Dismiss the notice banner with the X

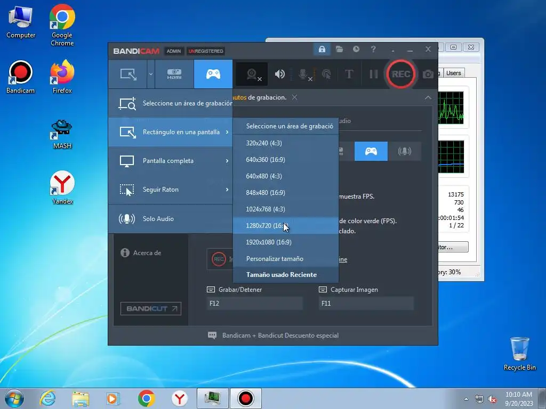click(x=294, y=97)
